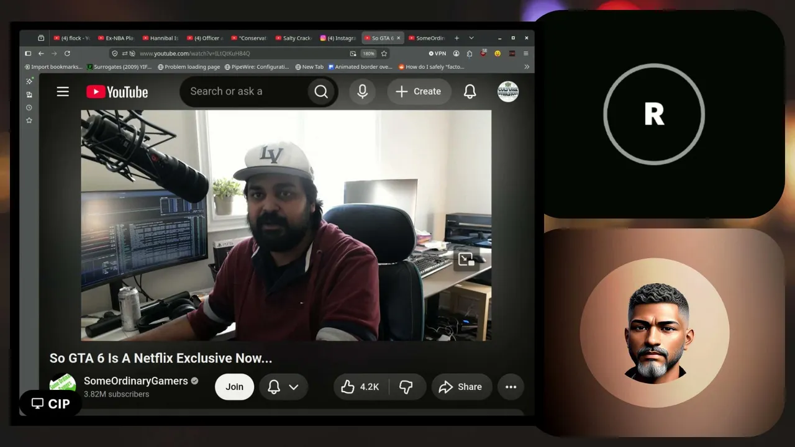Close the active "So GTA 6" tab

click(398, 38)
